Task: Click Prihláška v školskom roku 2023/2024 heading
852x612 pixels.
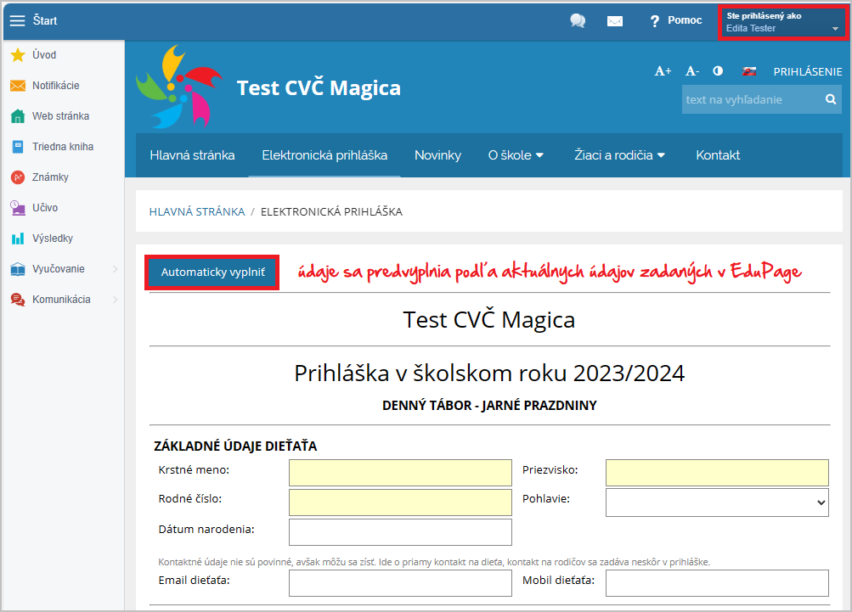Action: coord(489,373)
